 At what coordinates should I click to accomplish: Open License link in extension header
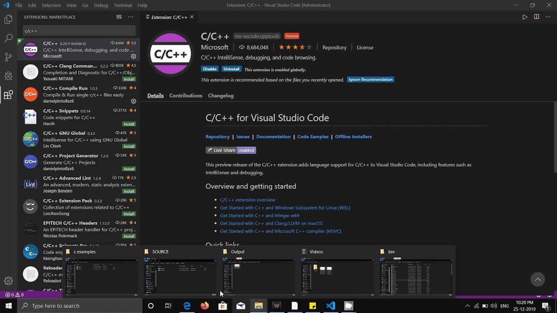tap(365, 47)
